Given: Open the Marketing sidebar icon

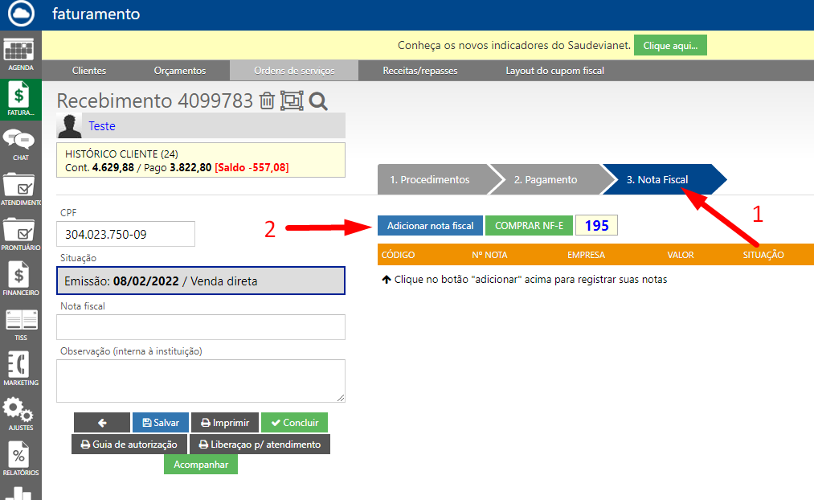Looking at the screenshot, I should click(20, 369).
